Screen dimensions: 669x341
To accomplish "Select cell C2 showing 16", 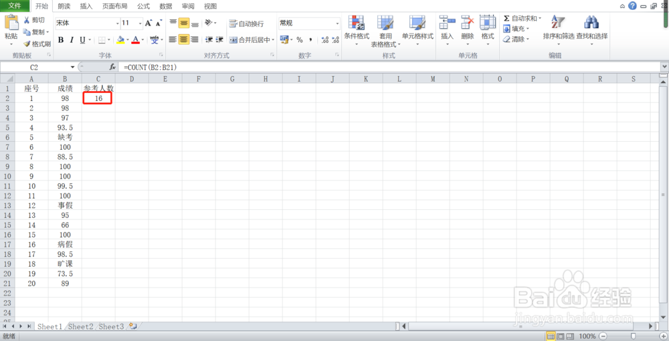I will tap(98, 98).
